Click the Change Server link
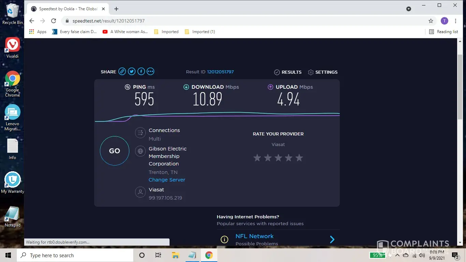Screen dimensions: 466x262 point(167,180)
